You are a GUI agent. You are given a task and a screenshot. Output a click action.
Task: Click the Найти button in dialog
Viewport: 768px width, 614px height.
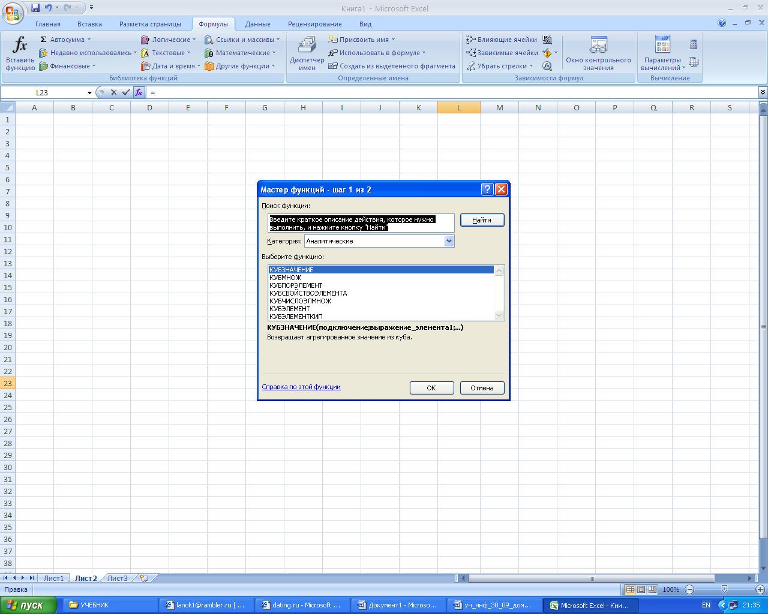click(x=482, y=220)
